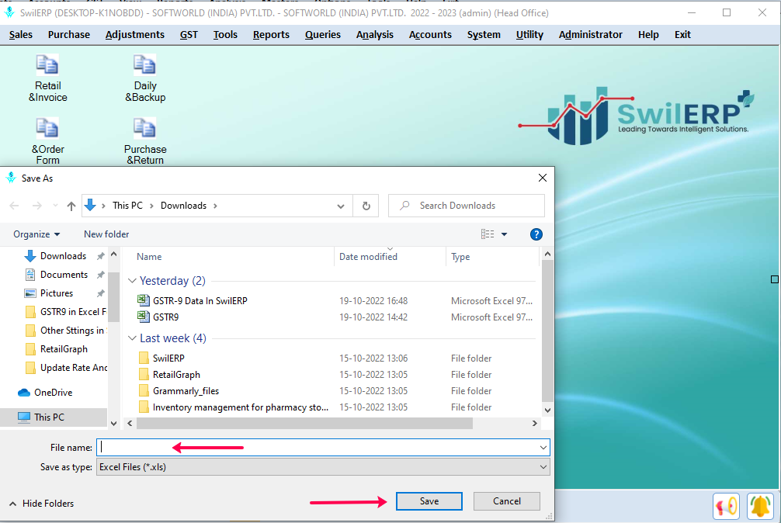This screenshot has width=781, height=523.
Task: Open the Organize dropdown menu
Action: (x=36, y=234)
